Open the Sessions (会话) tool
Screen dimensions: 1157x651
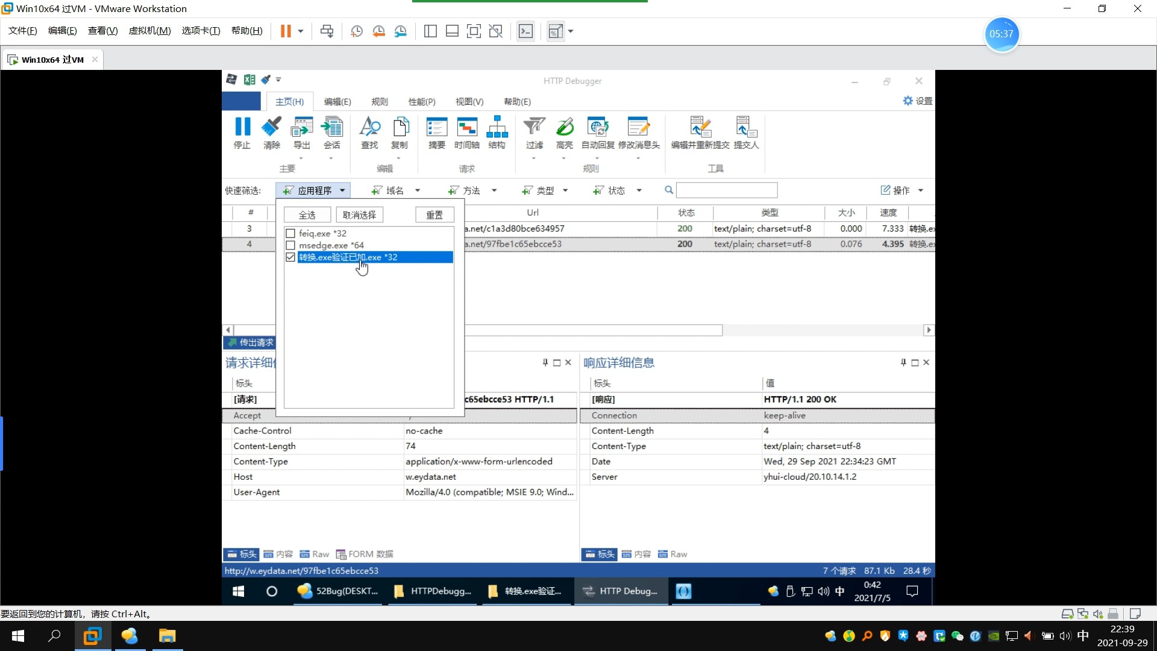pyautogui.click(x=332, y=133)
